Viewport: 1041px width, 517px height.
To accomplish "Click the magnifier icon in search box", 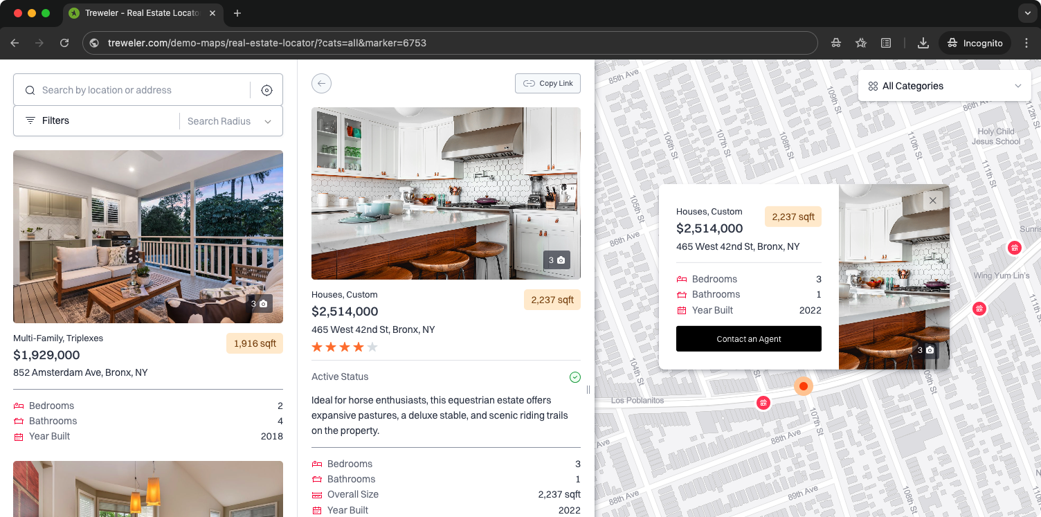I will coord(30,90).
